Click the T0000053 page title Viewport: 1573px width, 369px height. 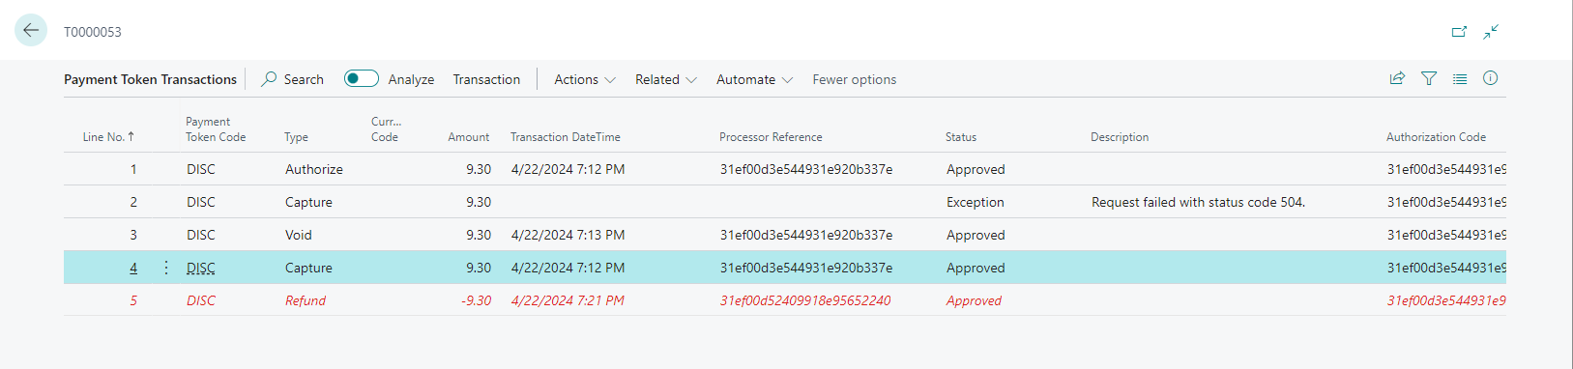click(93, 32)
